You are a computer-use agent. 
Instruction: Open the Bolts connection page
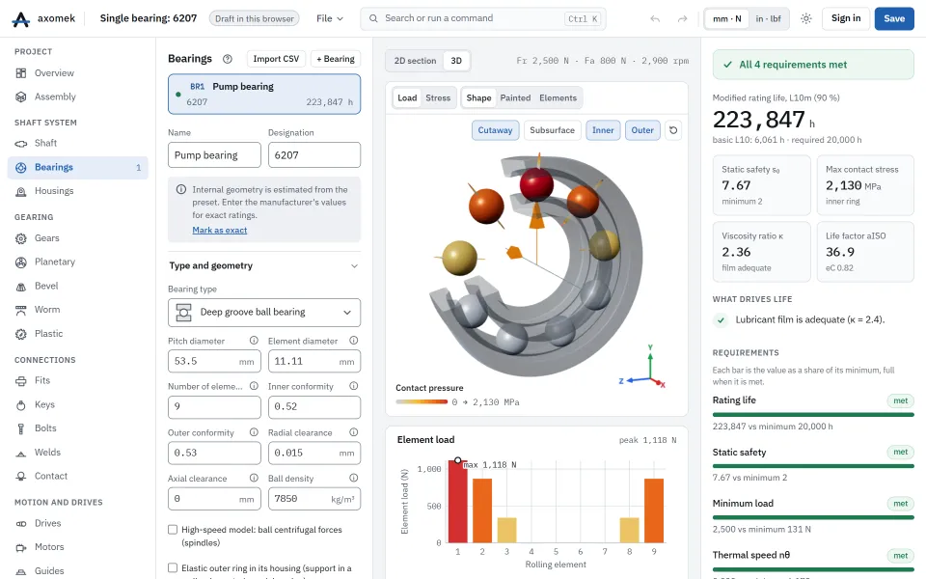pos(78,428)
